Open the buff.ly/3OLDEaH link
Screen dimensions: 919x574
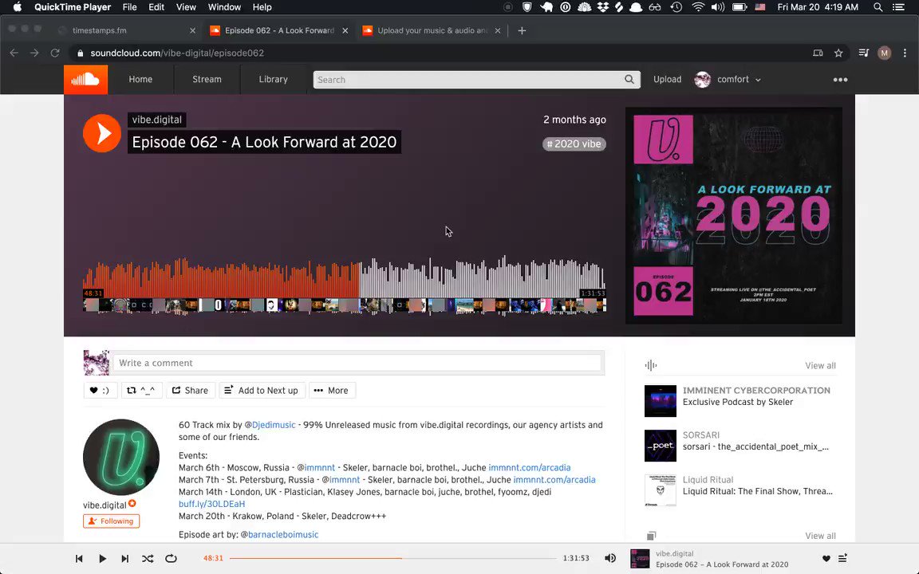click(x=211, y=504)
